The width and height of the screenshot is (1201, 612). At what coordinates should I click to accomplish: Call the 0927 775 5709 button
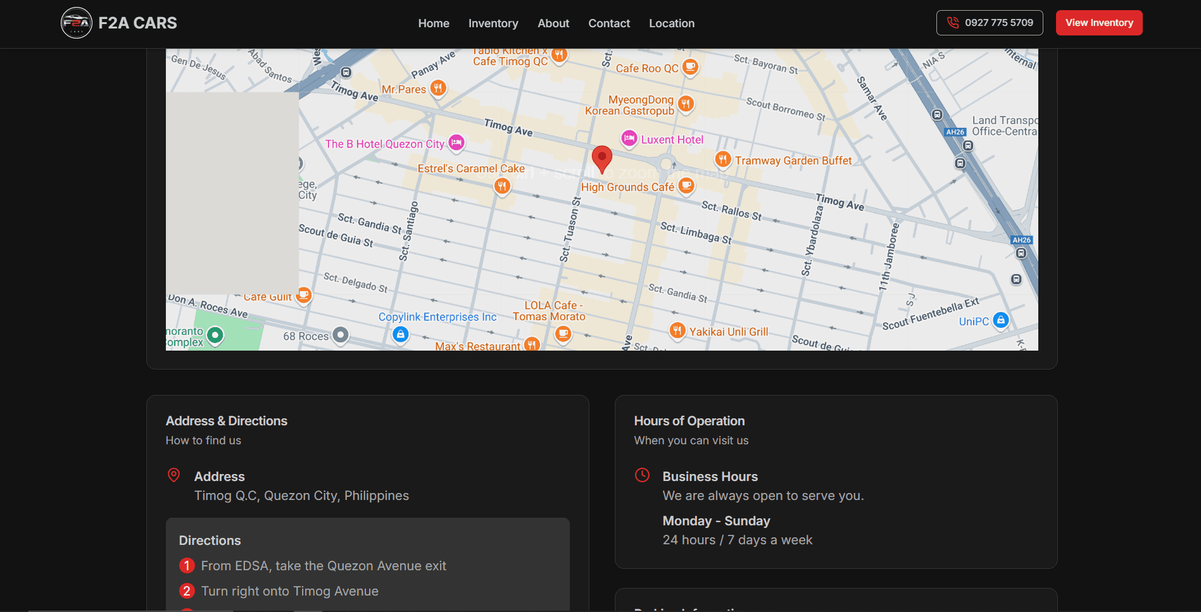[x=990, y=23]
